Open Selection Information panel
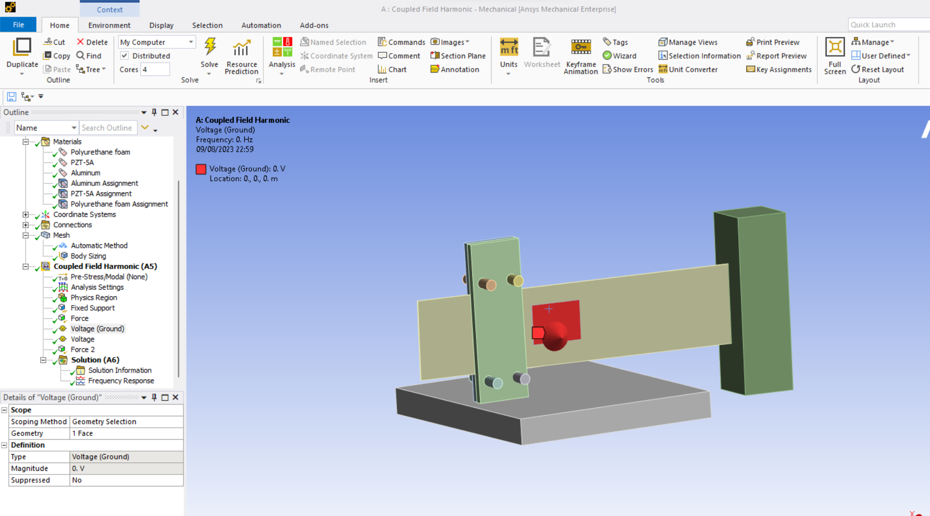Viewport: 930px width, 516px height. pos(699,56)
